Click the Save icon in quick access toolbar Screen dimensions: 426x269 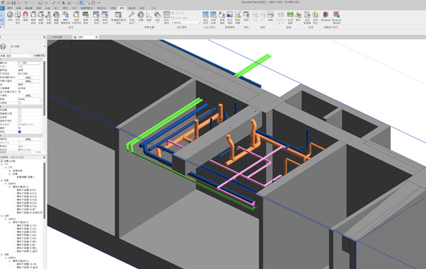[13, 3]
